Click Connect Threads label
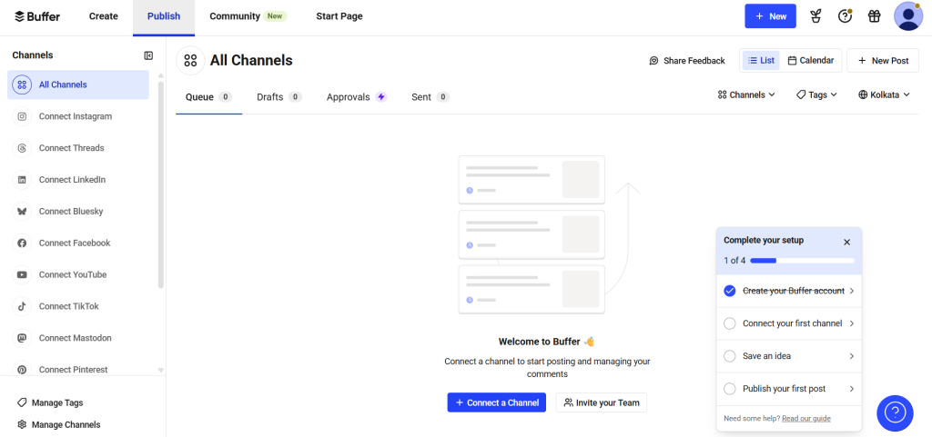The image size is (932, 437). [x=71, y=148]
